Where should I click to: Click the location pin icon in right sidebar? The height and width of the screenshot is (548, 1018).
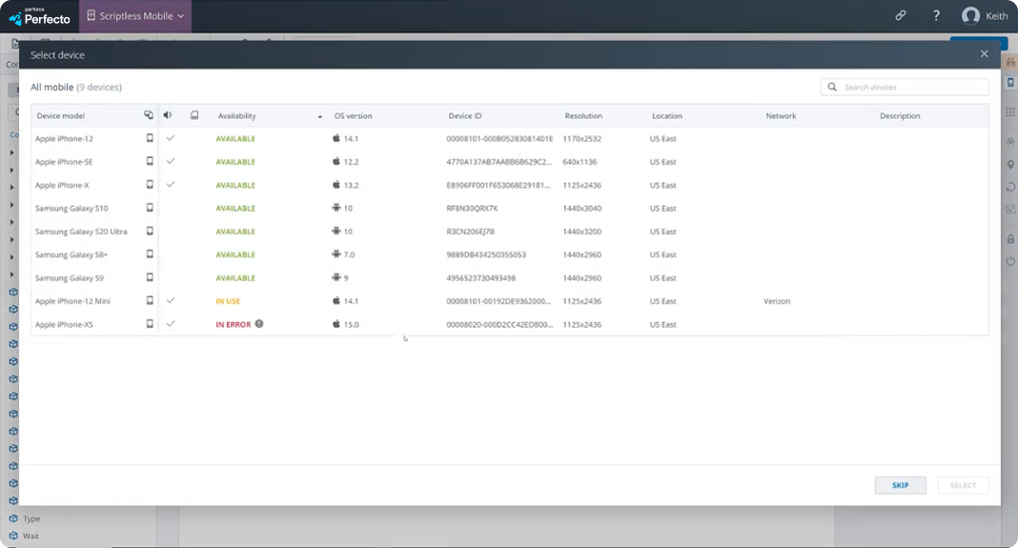(x=1011, y=164)
